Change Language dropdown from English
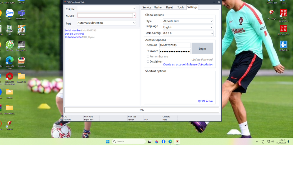Viewport: 301px width, 169px height. [188, 27]
